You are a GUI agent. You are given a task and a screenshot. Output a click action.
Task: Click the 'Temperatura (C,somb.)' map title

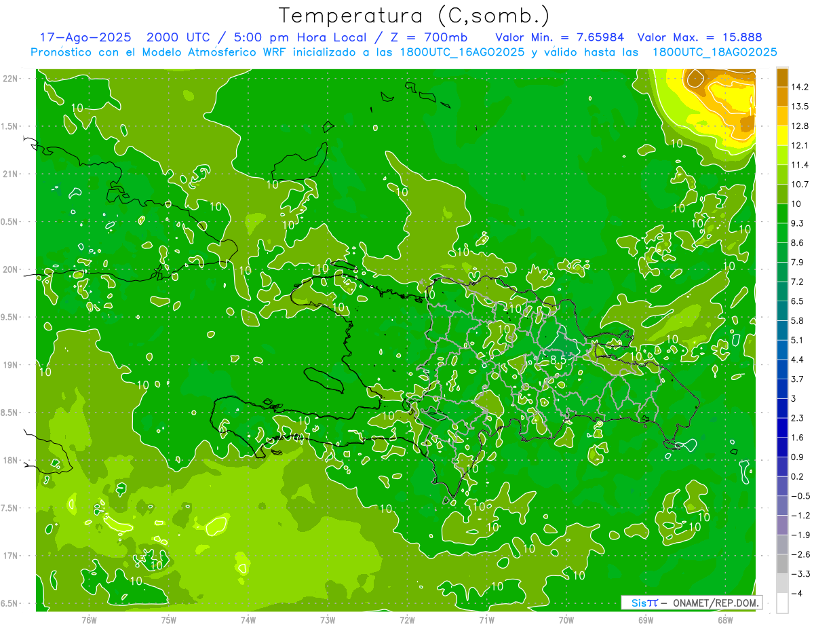point(414,16)
